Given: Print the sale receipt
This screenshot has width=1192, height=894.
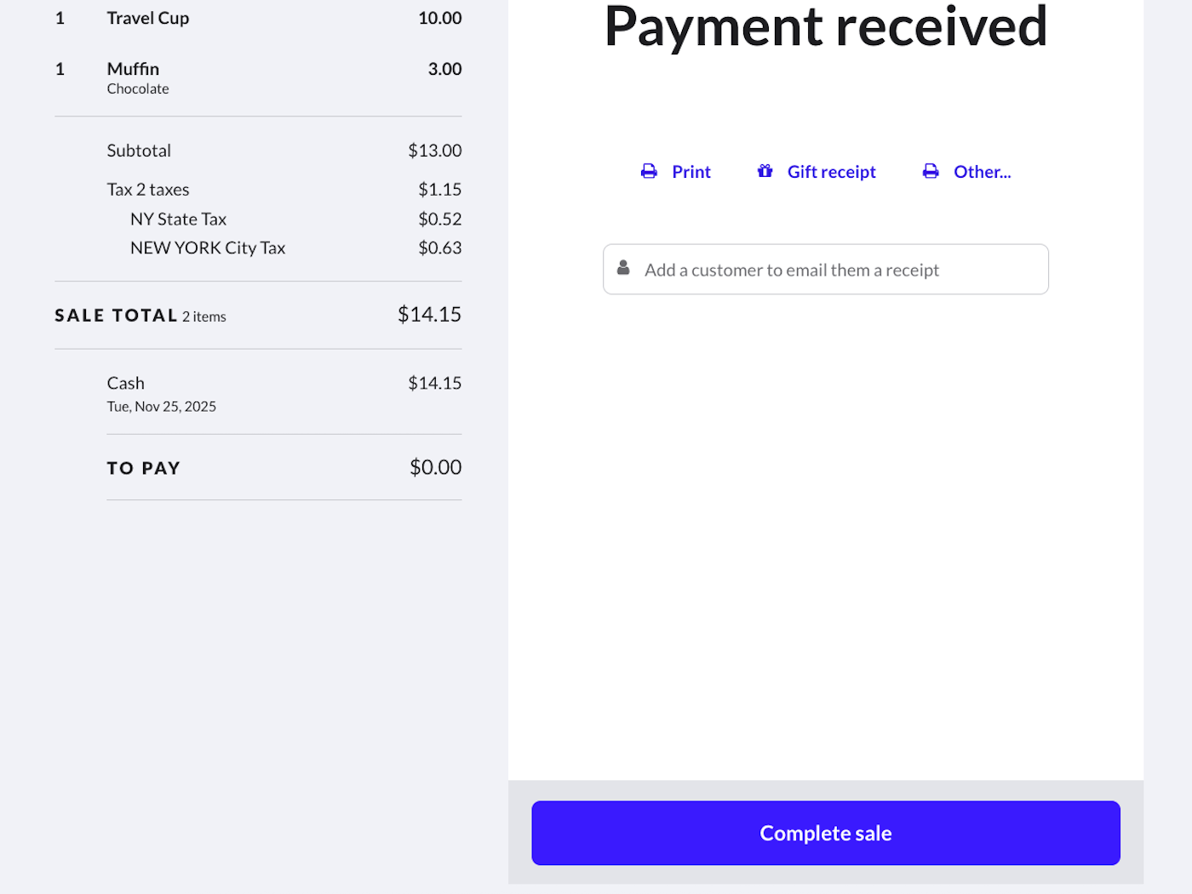Looking at the screenshot, I should coord(691,172).
